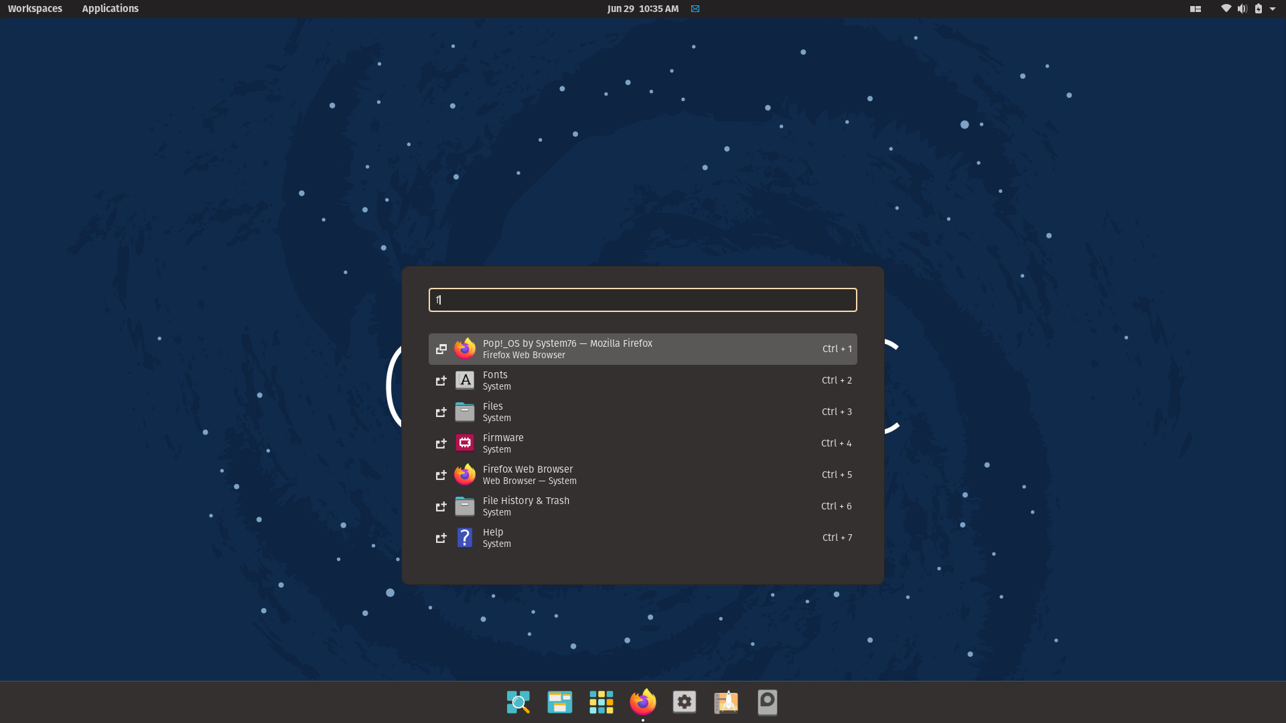Click the Firmware icon in the launcher results
Screen dimensions: 1286x723
pos(465,443)
